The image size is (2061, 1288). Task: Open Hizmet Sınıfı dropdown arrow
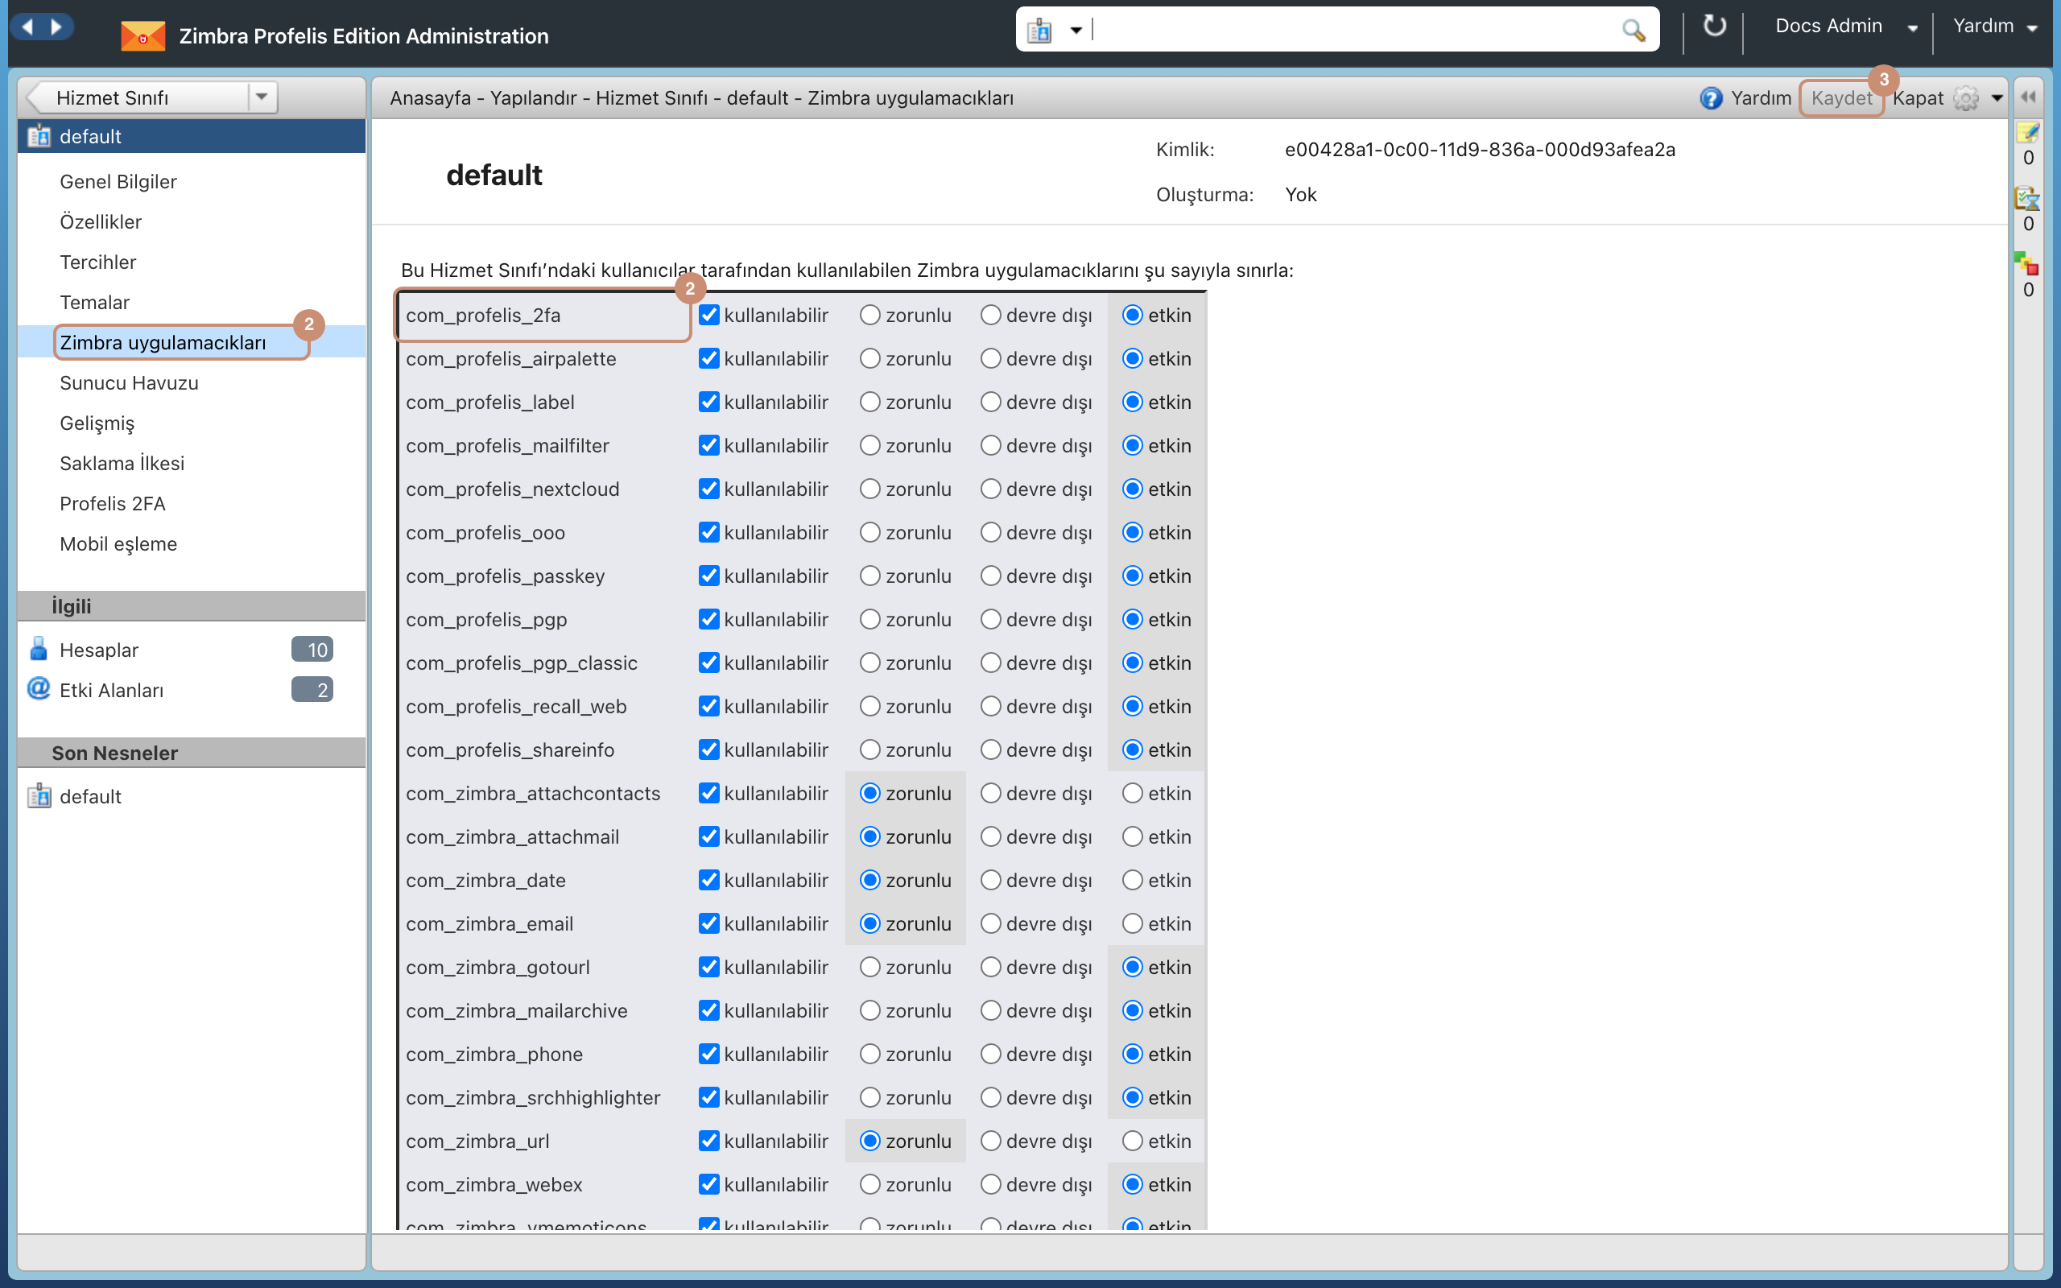click(262, 97)
